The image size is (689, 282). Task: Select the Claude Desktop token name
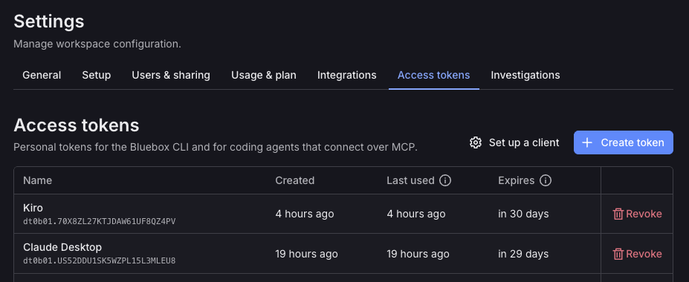click(62, 247)
